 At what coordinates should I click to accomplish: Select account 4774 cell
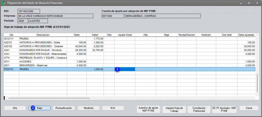pyautogui.click(x=11, y=58)
